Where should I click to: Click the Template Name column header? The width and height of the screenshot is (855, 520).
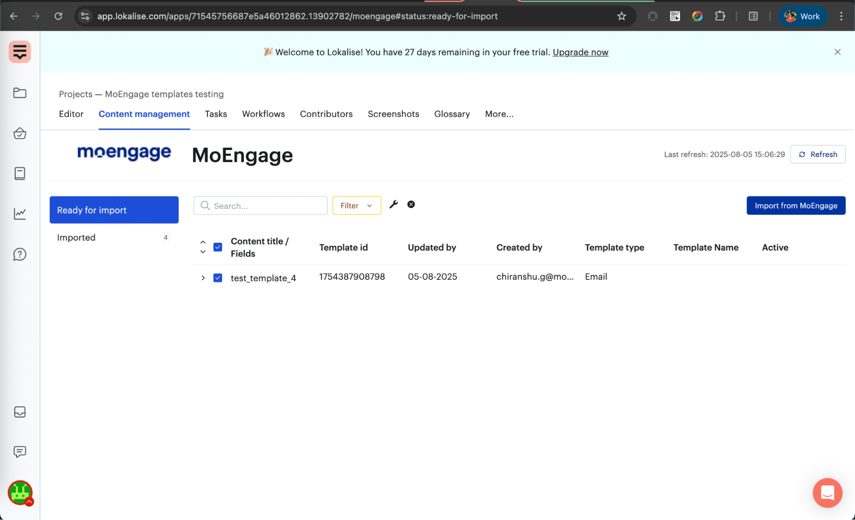point(705,247)
